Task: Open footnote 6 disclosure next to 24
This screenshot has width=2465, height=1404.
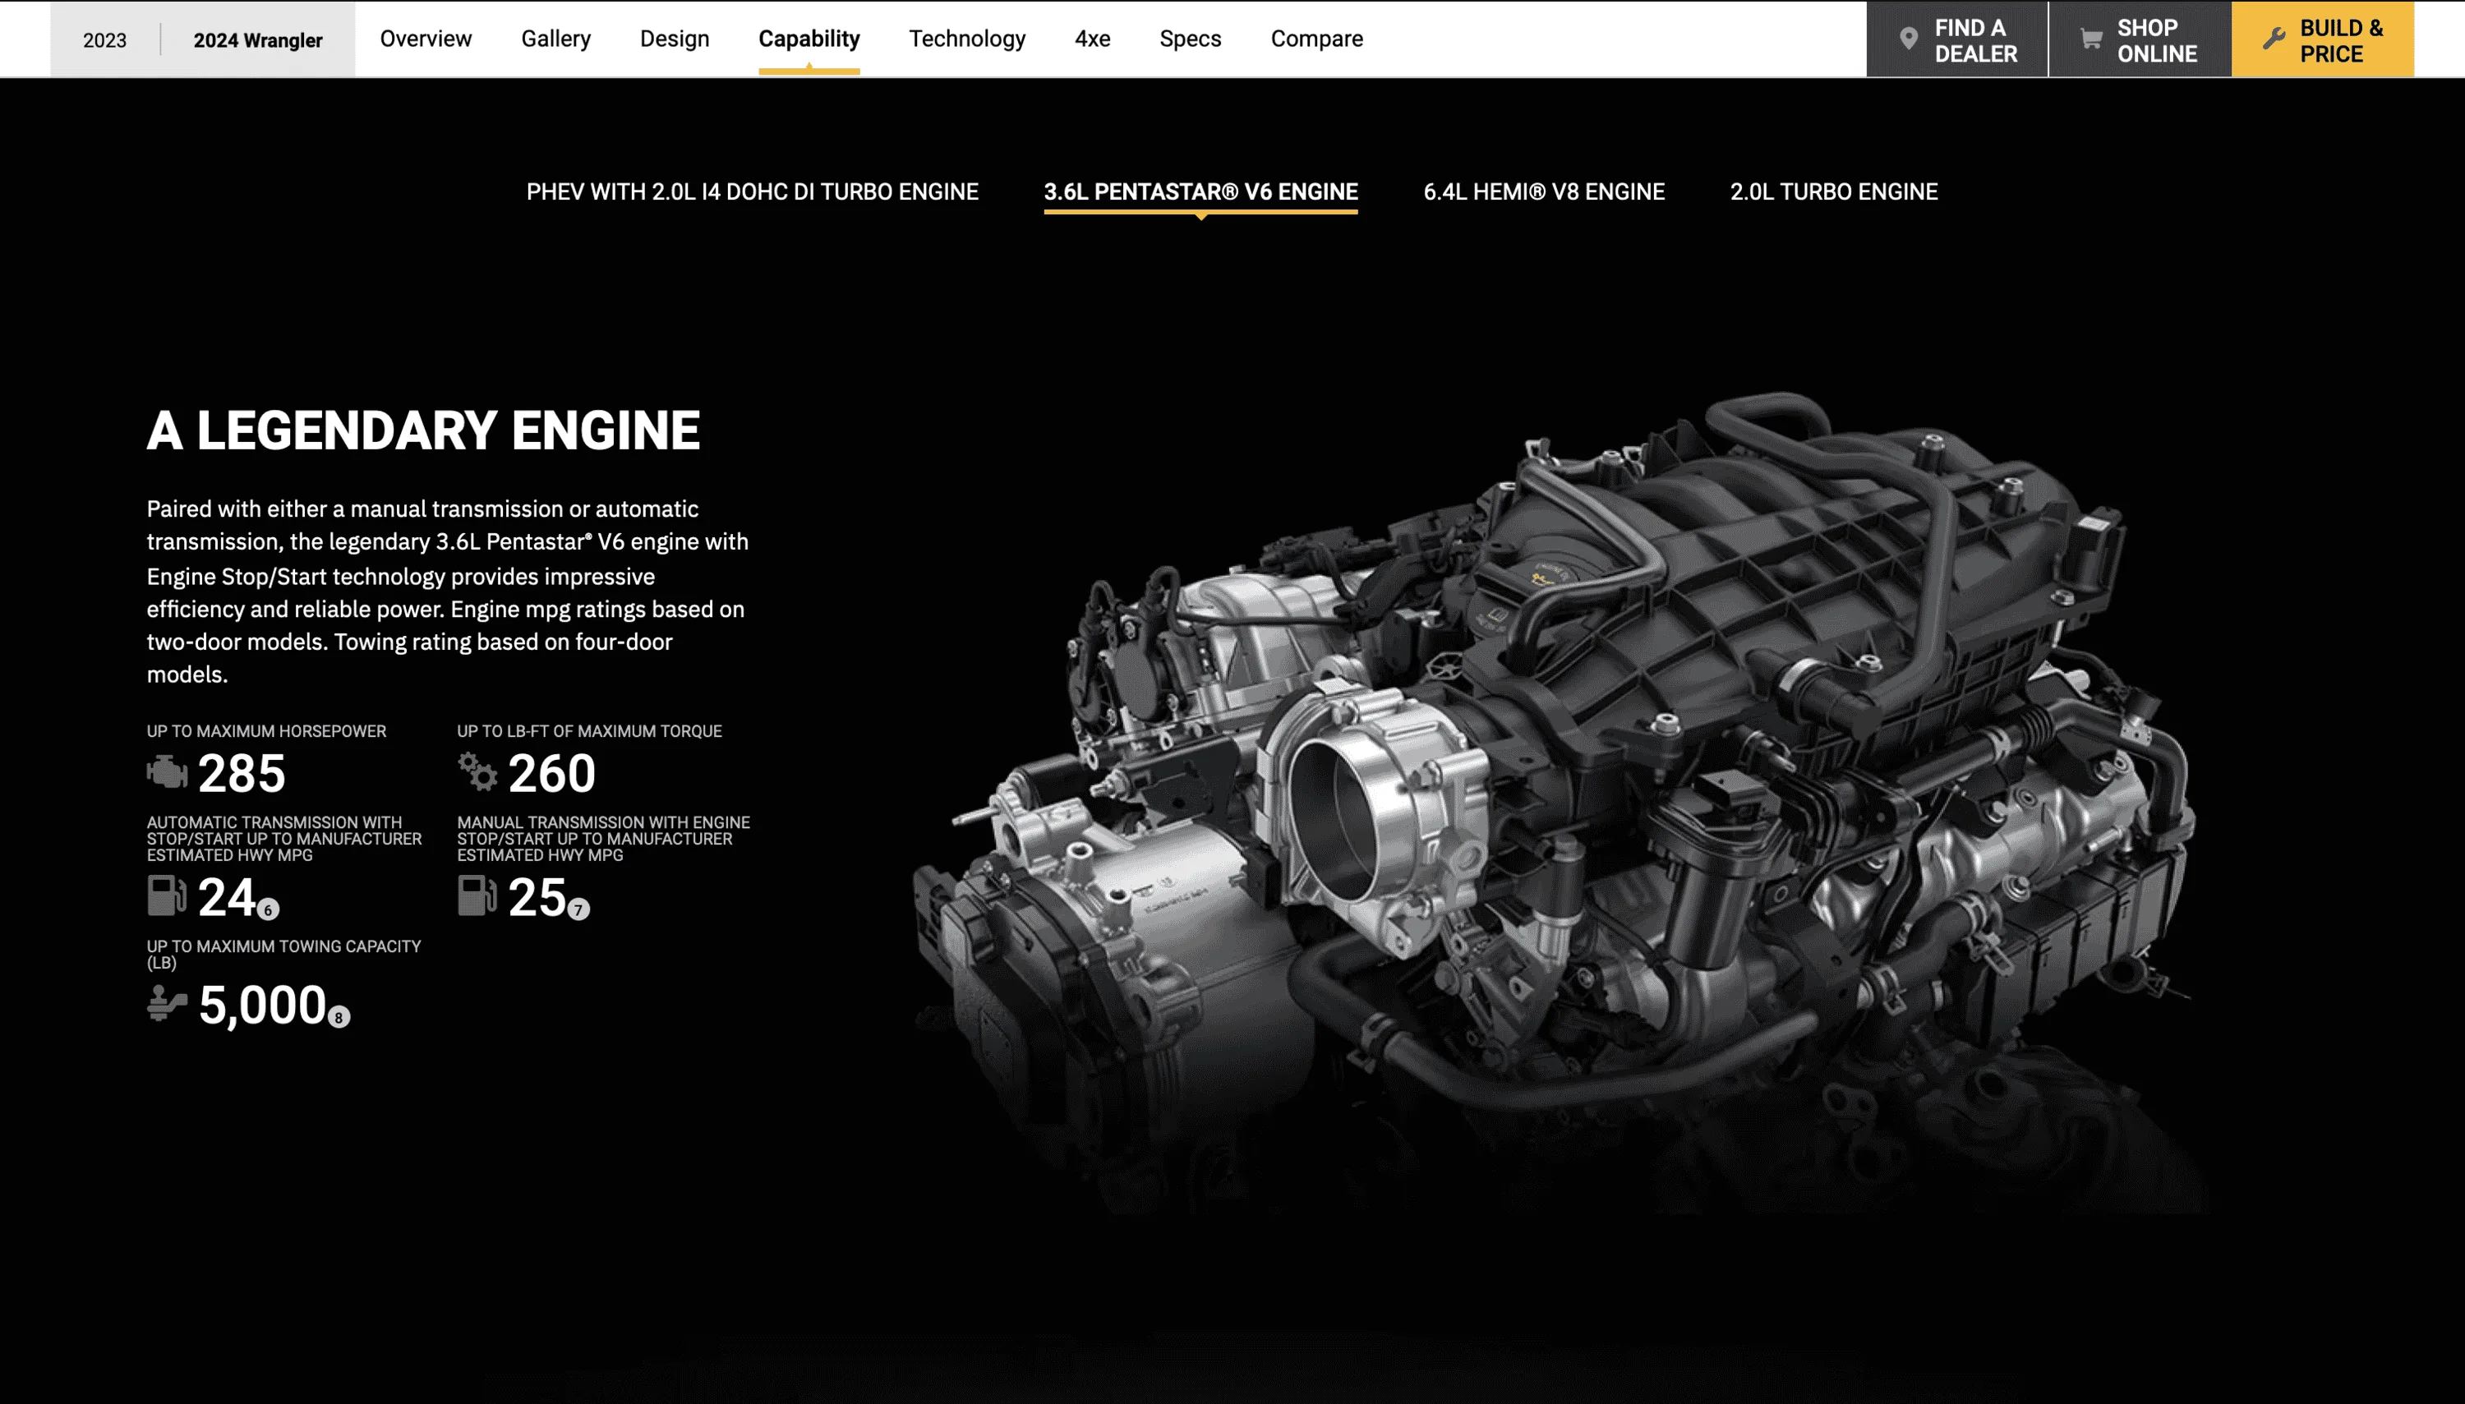Action: tap(269, 909)
